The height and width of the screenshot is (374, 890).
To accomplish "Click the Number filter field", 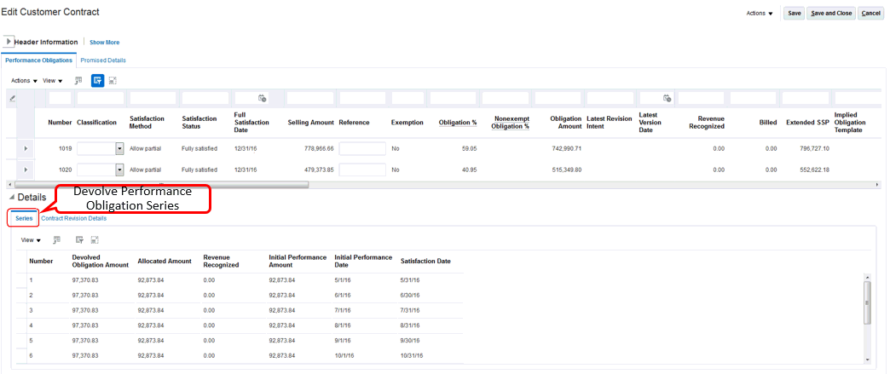I will click(61, 98).
